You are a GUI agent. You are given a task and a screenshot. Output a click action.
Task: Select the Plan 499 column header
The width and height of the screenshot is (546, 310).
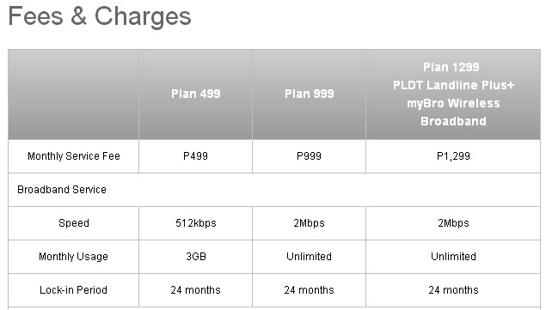coord(196,94)
